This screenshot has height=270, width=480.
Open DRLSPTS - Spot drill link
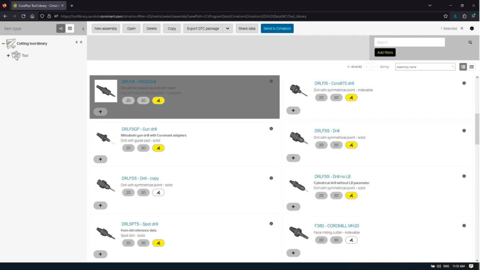pos(140,224)
